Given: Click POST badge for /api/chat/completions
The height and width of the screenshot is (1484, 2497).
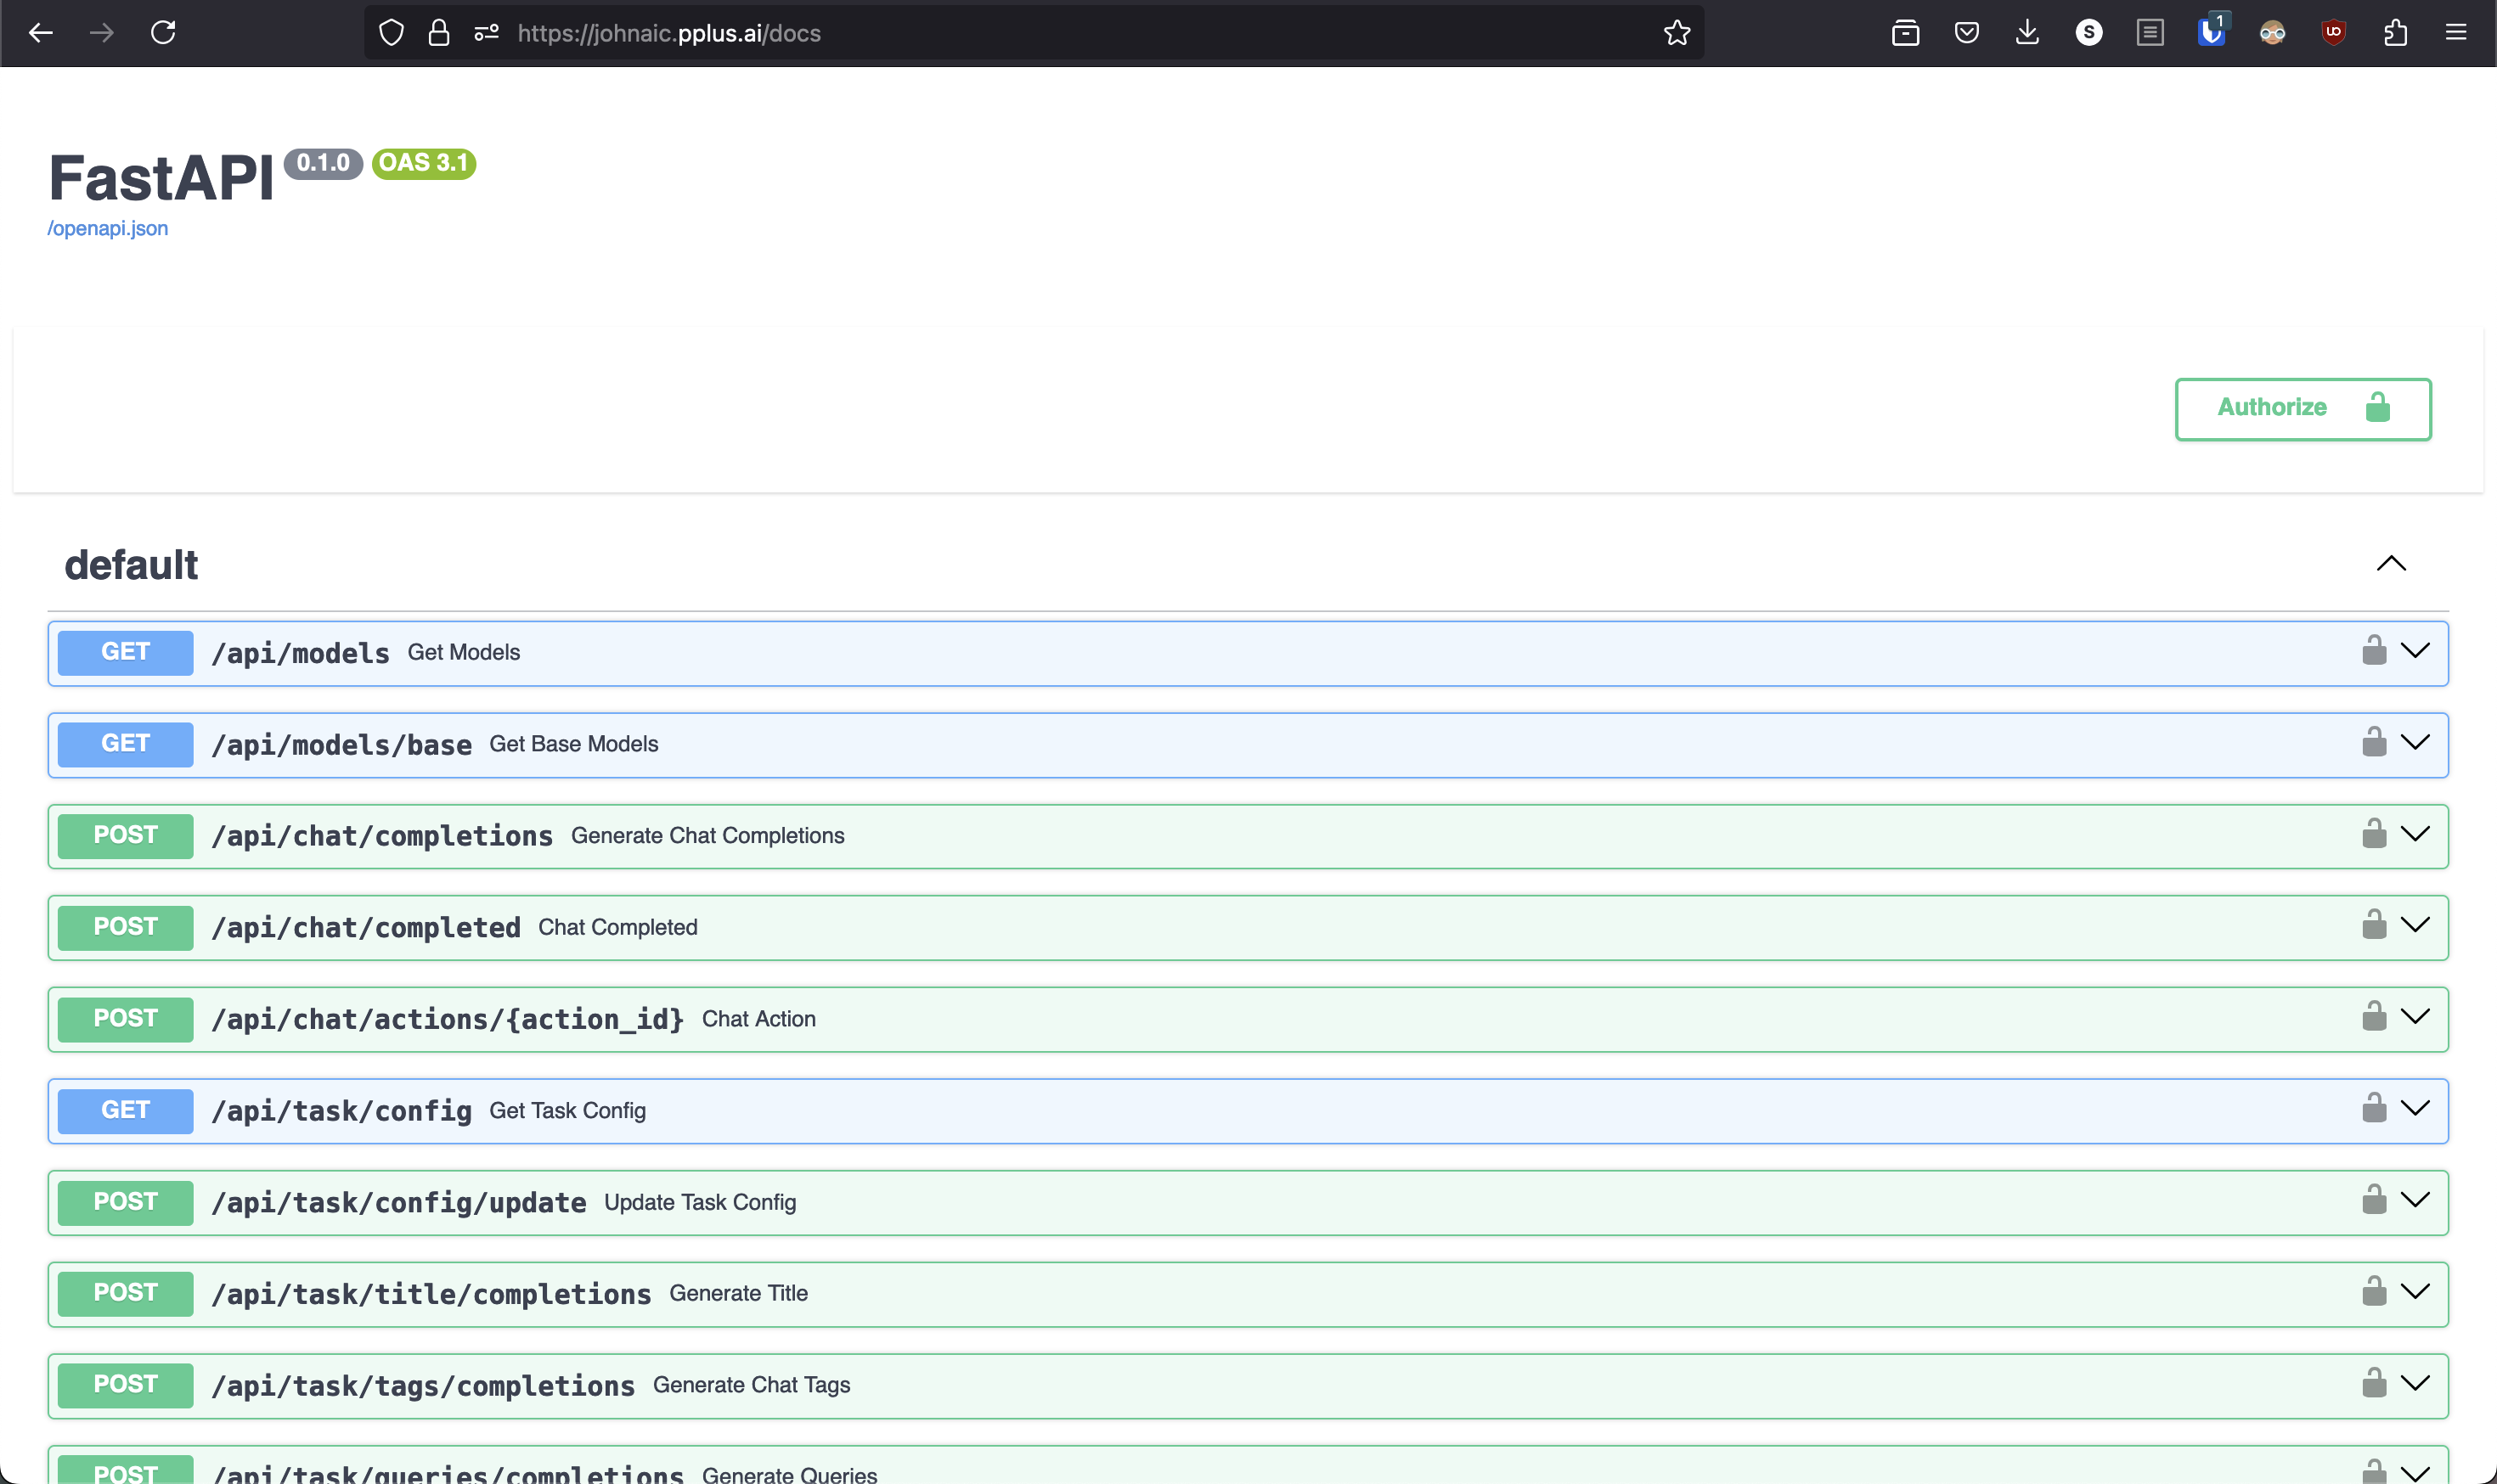Looking at the screenshot, I should point(125,835).
